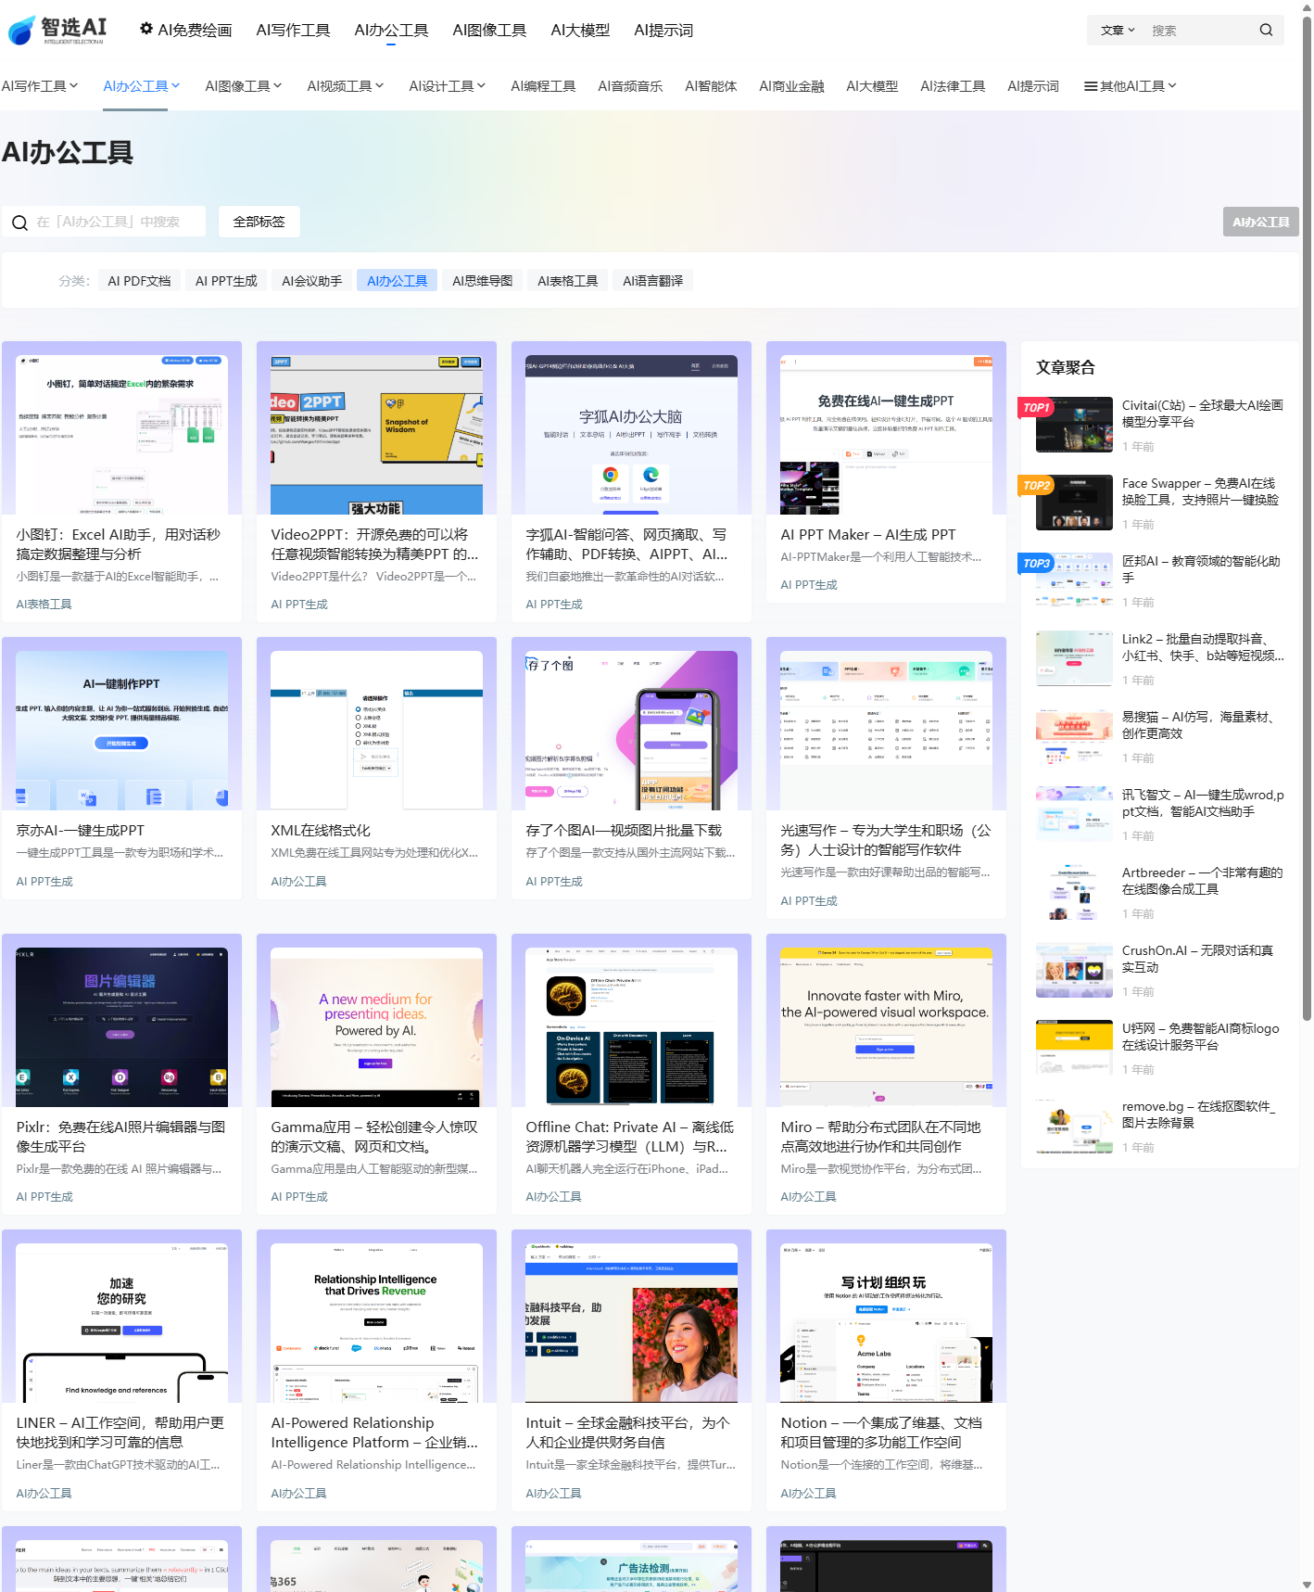1314x1592 pixels.
Task: Click the AI PPT生成 tag under Video2PPT
Action: pos(299,605)
